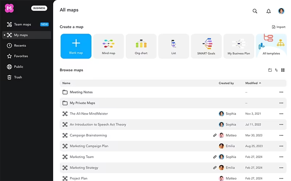This screenshot has height=181, width=291.
Task: Choose Org chart template
Action: (141, 46)
